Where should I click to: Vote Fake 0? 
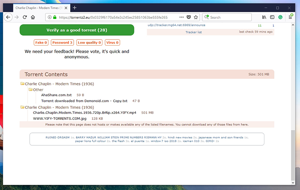point(41,43)
